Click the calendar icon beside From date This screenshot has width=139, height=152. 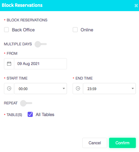click(9, 64)
